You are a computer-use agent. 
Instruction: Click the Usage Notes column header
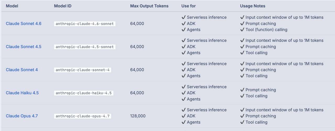[253, 6]
